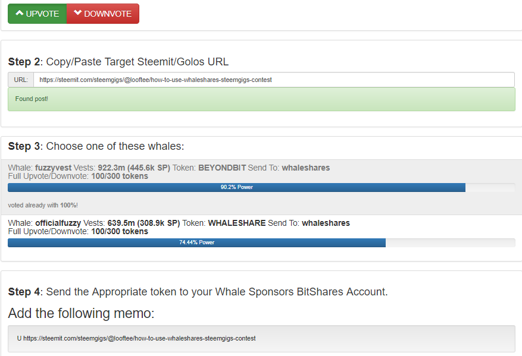Click the green 'Found post!' alert
This screenshot has width=522, height=356.
point(261,99)
